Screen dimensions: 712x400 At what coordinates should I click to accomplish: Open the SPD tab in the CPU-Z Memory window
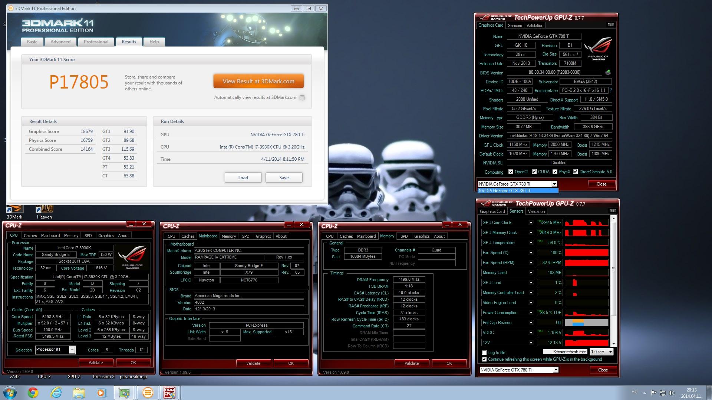click(404, 236)
